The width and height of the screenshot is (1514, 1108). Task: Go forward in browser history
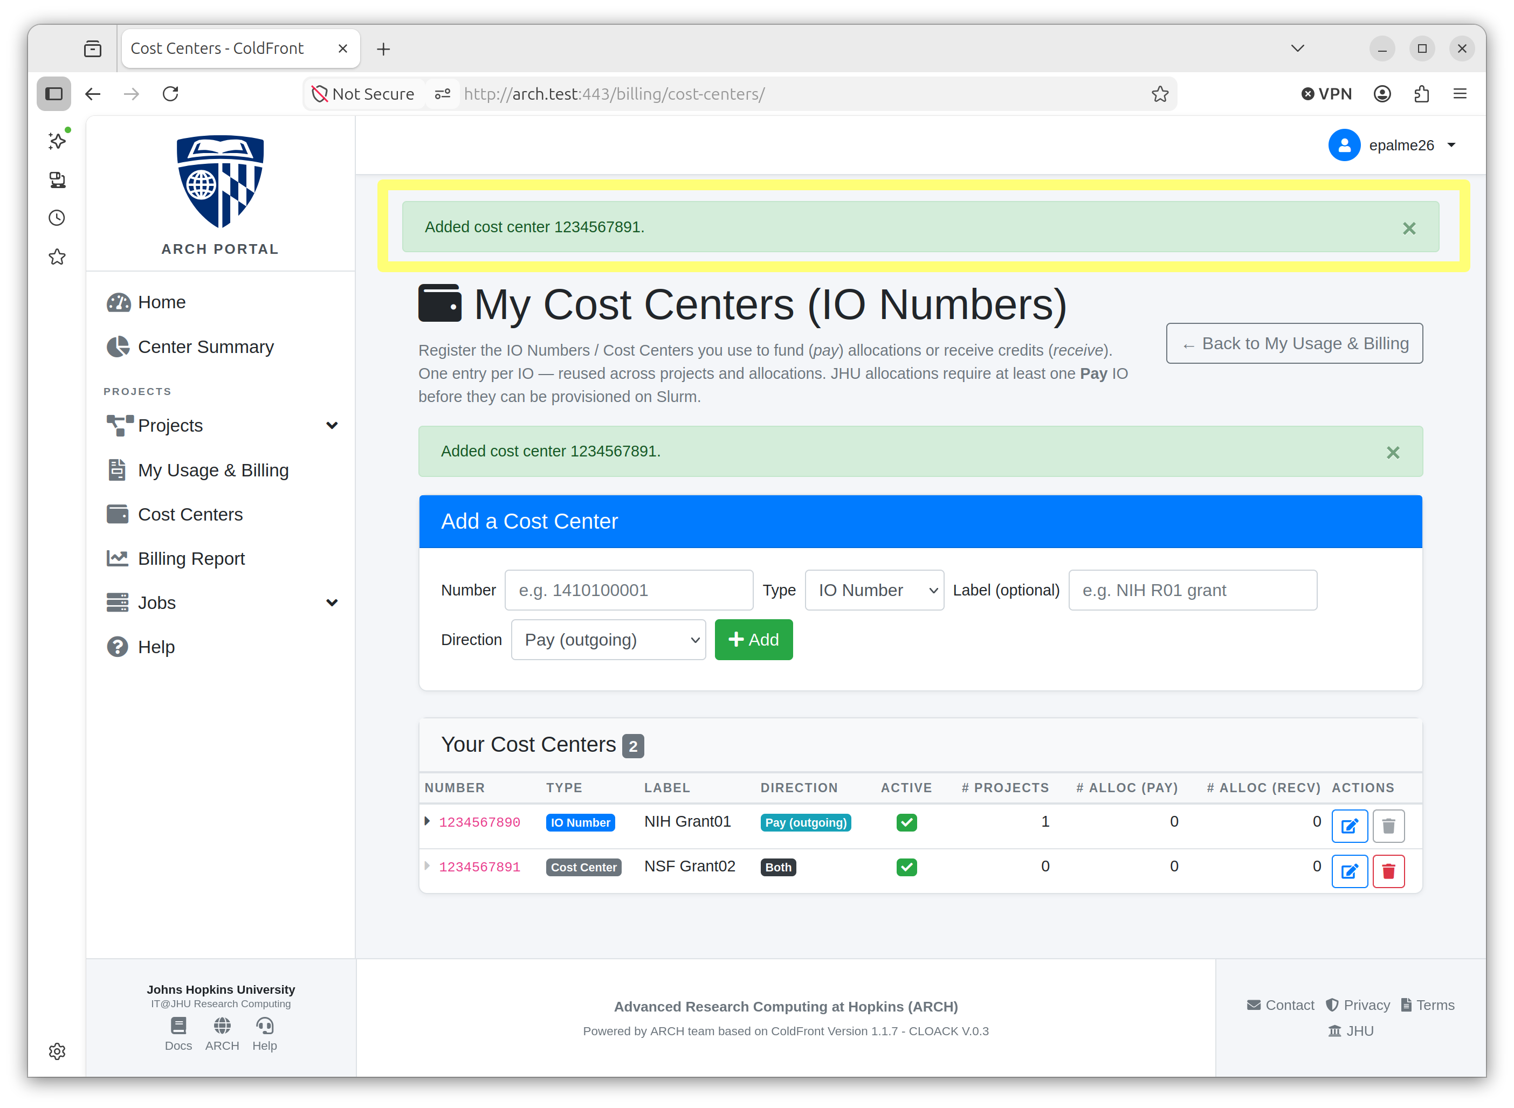(x=132, y=94)
